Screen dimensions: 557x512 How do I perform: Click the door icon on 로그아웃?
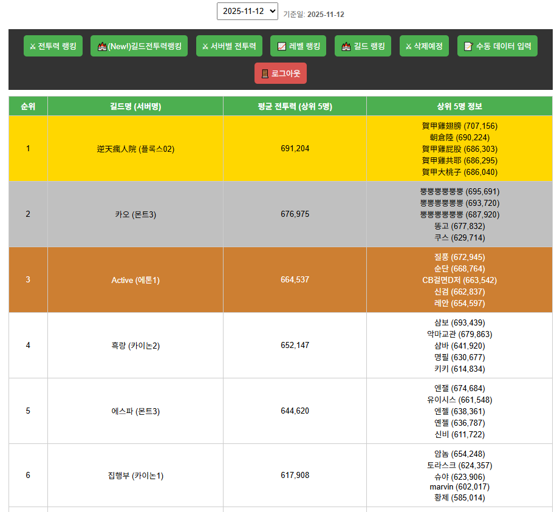tap(265, 73)
